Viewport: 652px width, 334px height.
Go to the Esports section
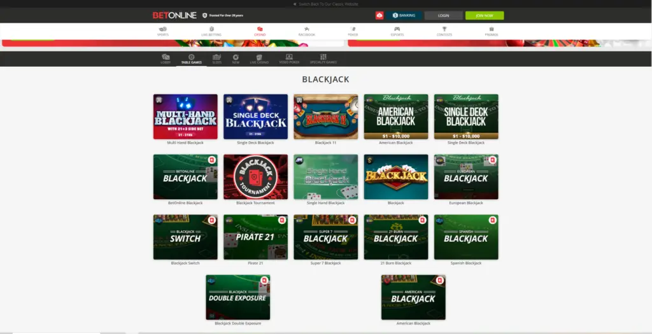pyautogui.click(x=397, y=29)
